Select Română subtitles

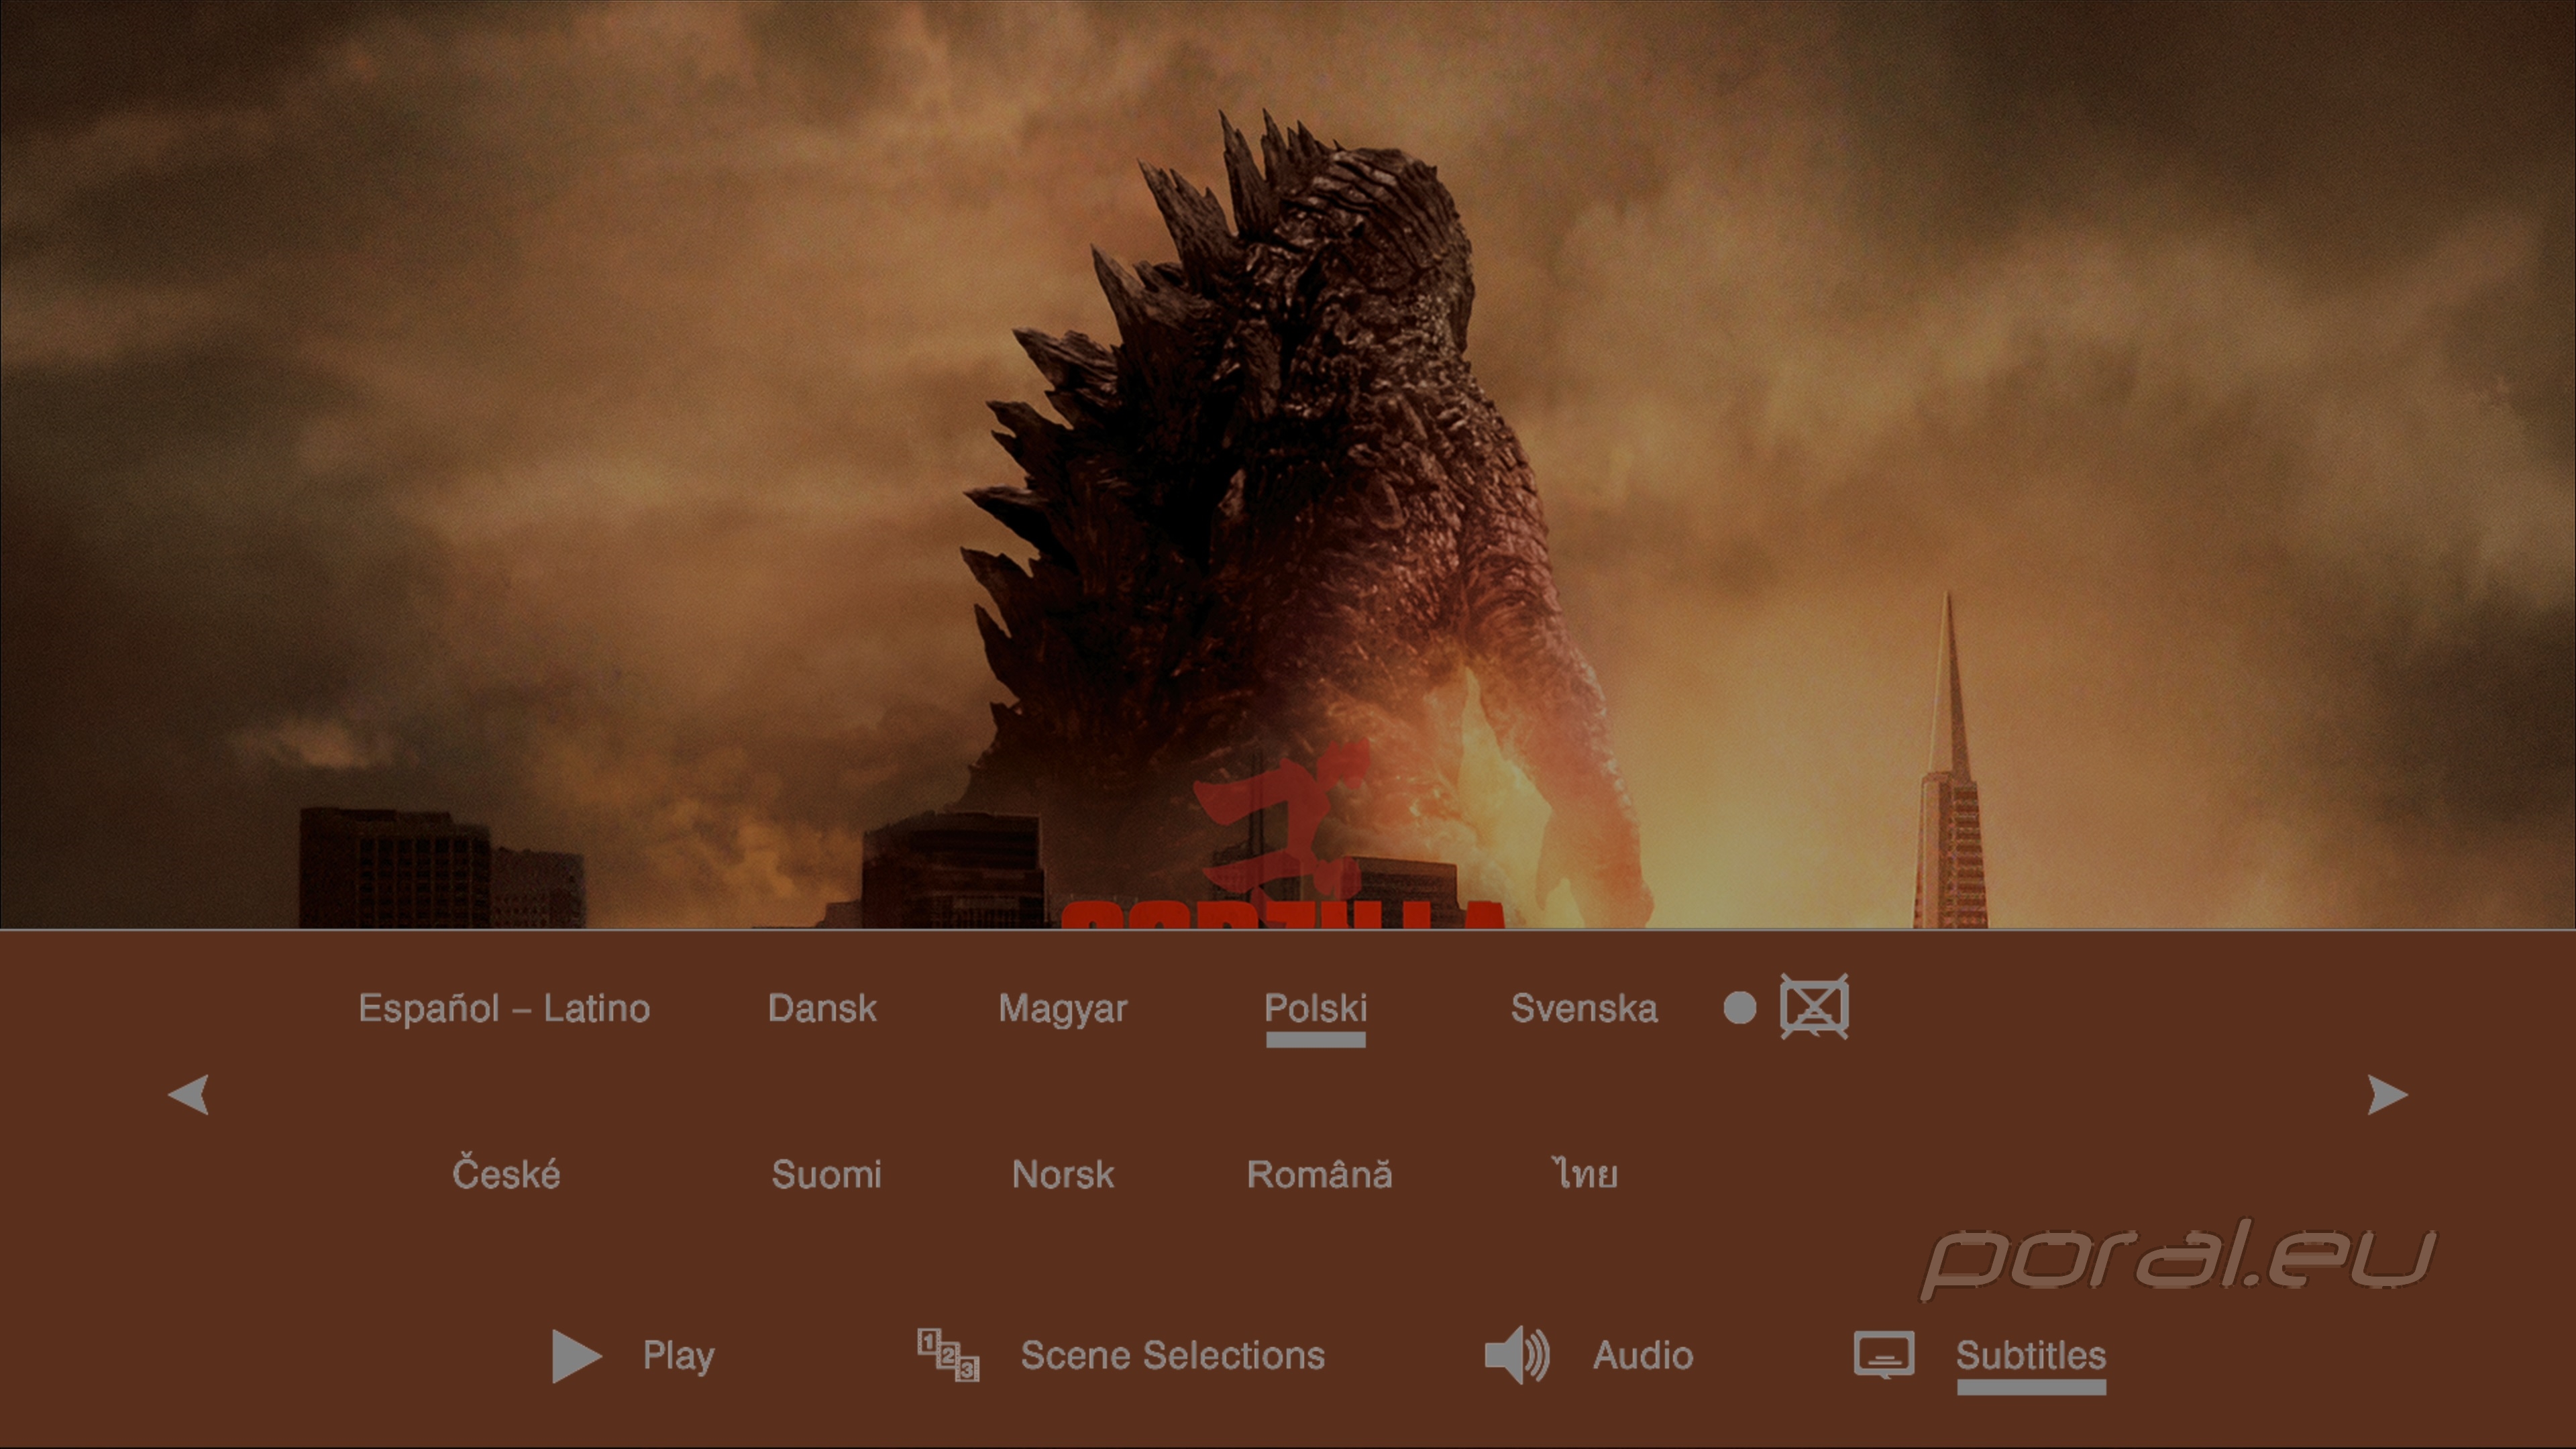1319,1173
